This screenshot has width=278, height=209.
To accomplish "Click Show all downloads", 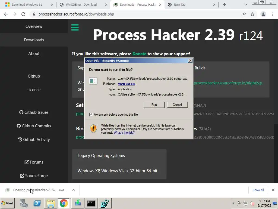I will (258, 190).
